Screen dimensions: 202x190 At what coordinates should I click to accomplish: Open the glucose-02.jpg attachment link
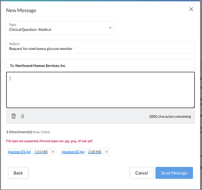[x=73, y=152]
